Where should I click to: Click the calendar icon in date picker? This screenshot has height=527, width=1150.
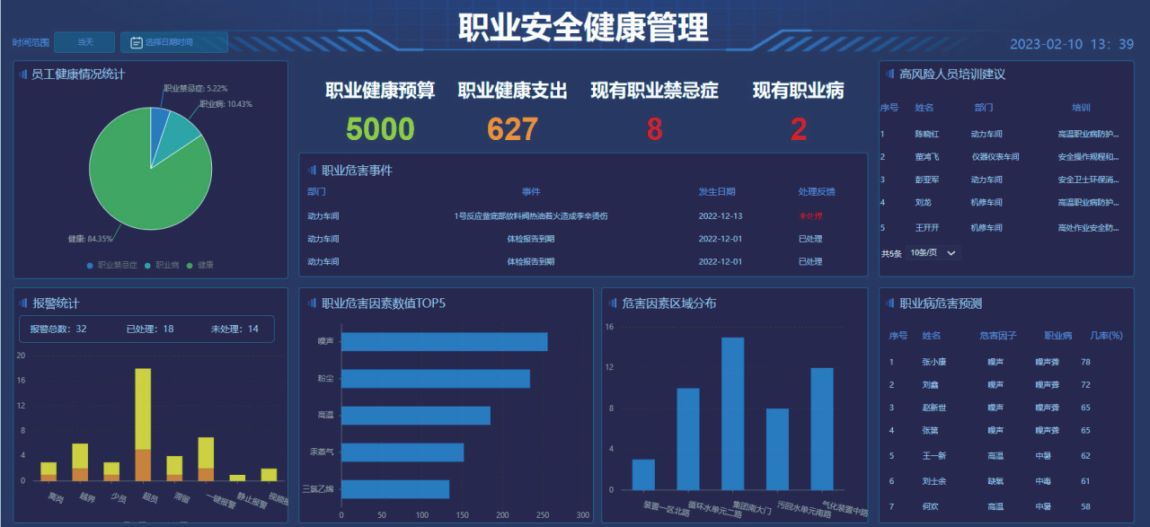(x=137, y=42)
